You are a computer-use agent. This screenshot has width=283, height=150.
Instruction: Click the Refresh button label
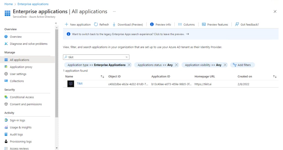tap(104, 25)
